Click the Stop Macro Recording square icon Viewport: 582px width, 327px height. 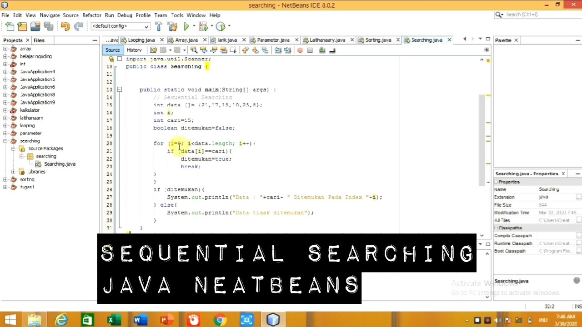310,50
